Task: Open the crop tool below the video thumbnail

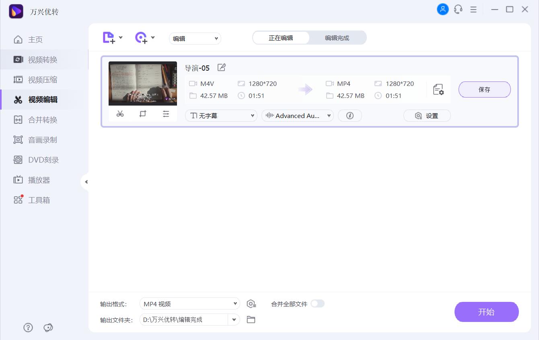Action: click(x=143, y=114)
